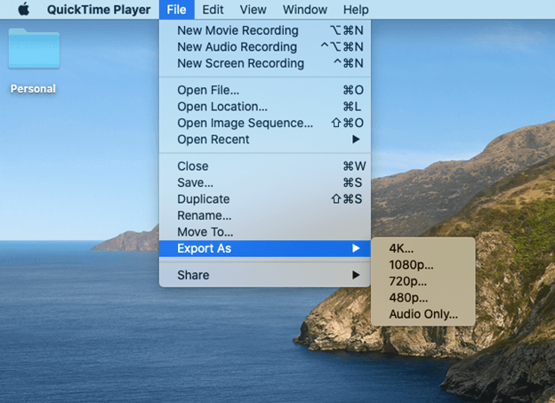555x403 pixels.
Task: Open the QuickTime Player app menu
Action: click(99, 10)
